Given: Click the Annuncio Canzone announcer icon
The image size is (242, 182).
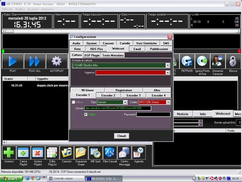Looking at the screenshot, I should pos(218,61).
